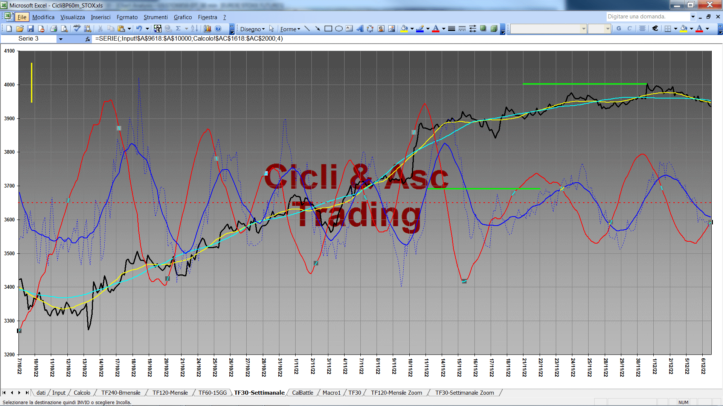Click the 'Digitare una domanda' help box
The image size is (723, 406).
tap(648, 17)
